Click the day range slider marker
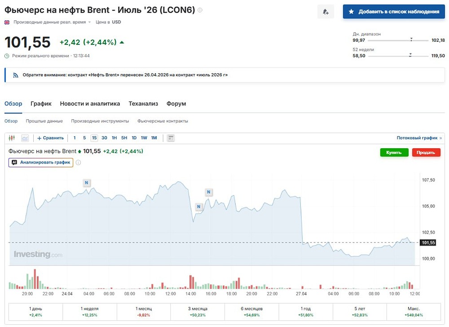This screenshot has width=449, height=327. (x=411, y=40)
